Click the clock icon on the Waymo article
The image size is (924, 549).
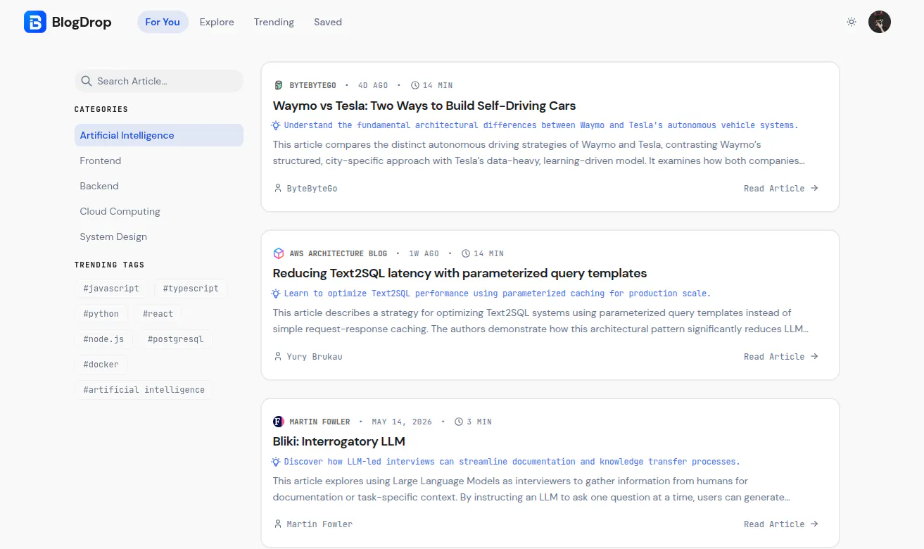(415, 85)
